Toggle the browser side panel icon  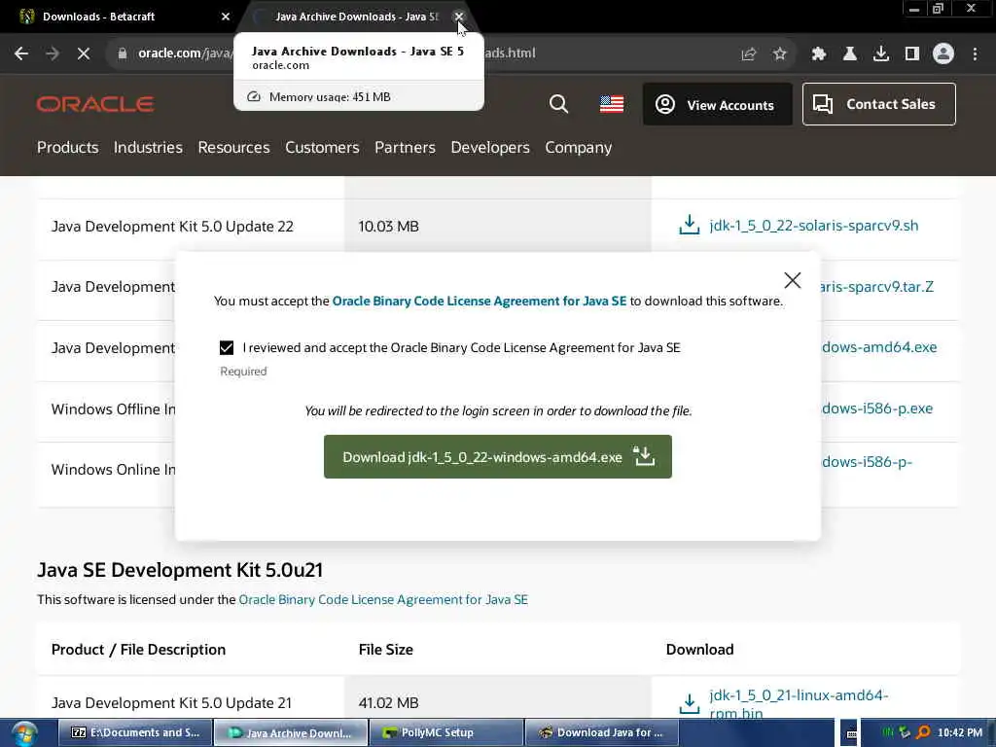click(x=912, y=53)
